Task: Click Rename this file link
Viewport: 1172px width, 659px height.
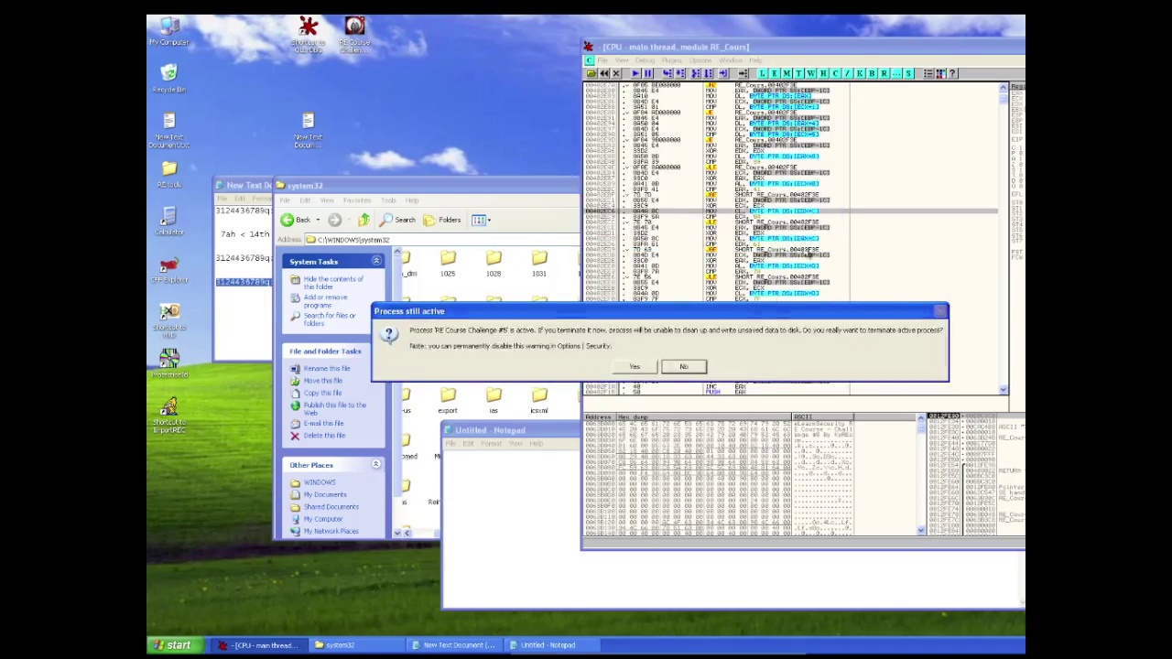Action: click(x=327, y=368)
